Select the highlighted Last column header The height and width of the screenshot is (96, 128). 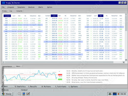coord(54,16)
